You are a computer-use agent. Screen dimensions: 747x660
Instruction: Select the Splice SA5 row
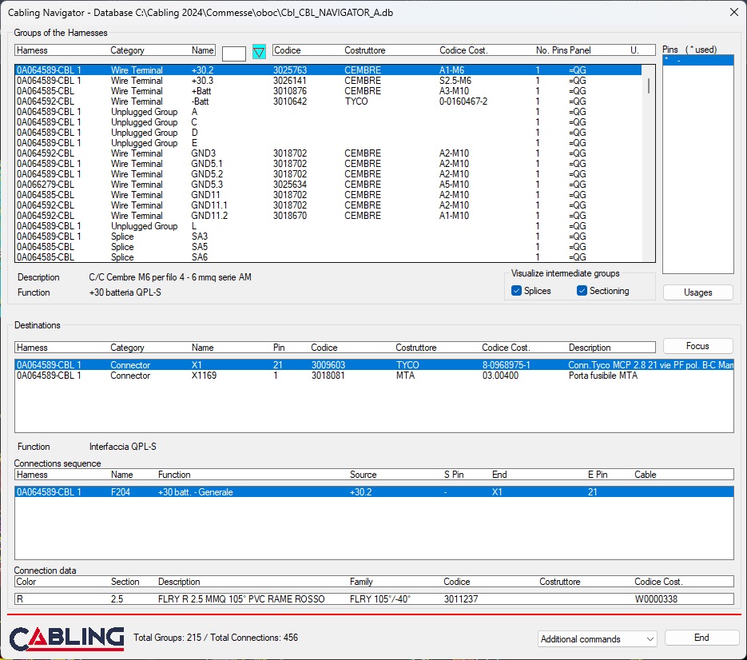(x=328, y=247)
